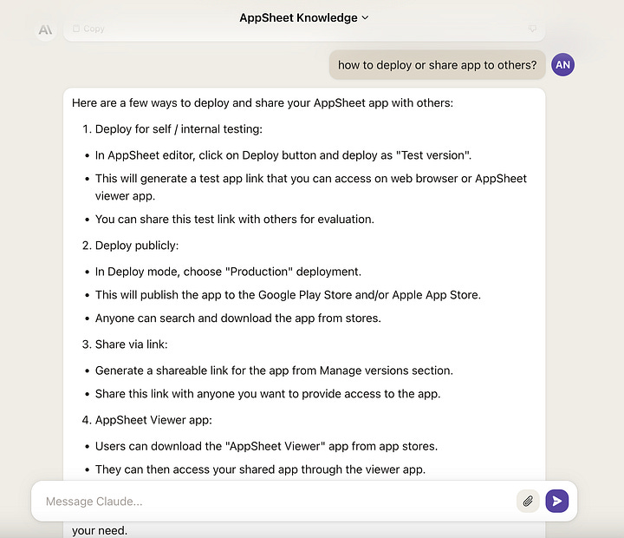Screen dimensions: 624x538
Task: Select the 'Deploy for self / internal testing' heading
Action: point(179,129)
